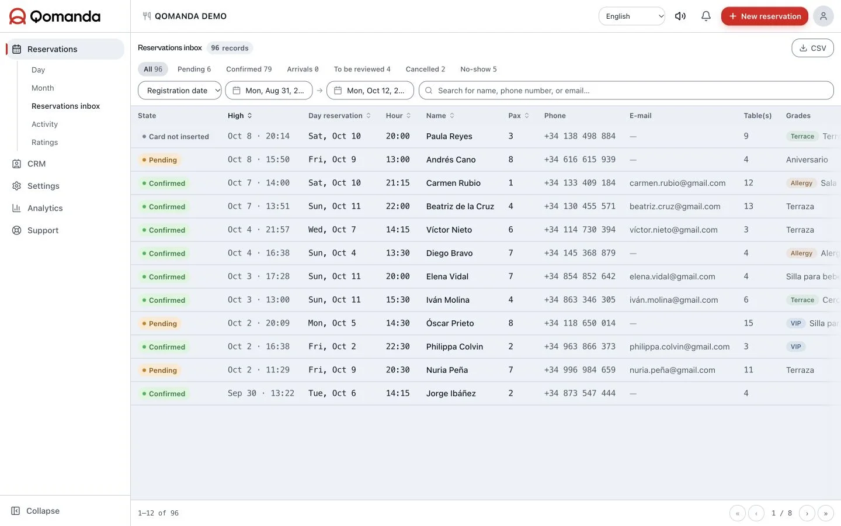This screenshot has width=841, height=526.
Task: Open Ratings in sidebar
Action: (x=44, y=142)
